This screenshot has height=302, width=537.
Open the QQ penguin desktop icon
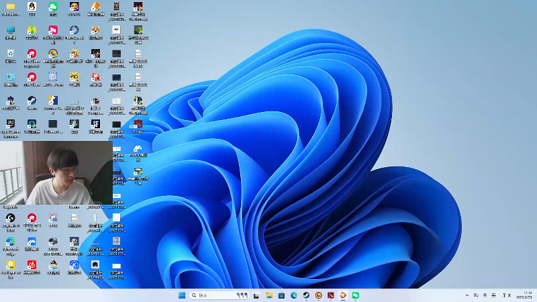pos(32,7)
